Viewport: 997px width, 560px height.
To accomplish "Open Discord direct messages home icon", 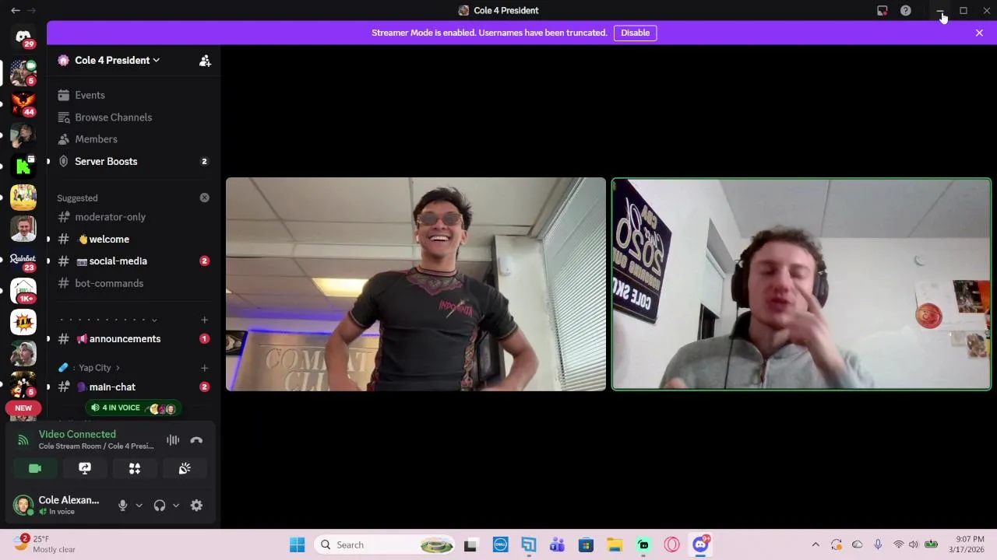I will point(23,37).
